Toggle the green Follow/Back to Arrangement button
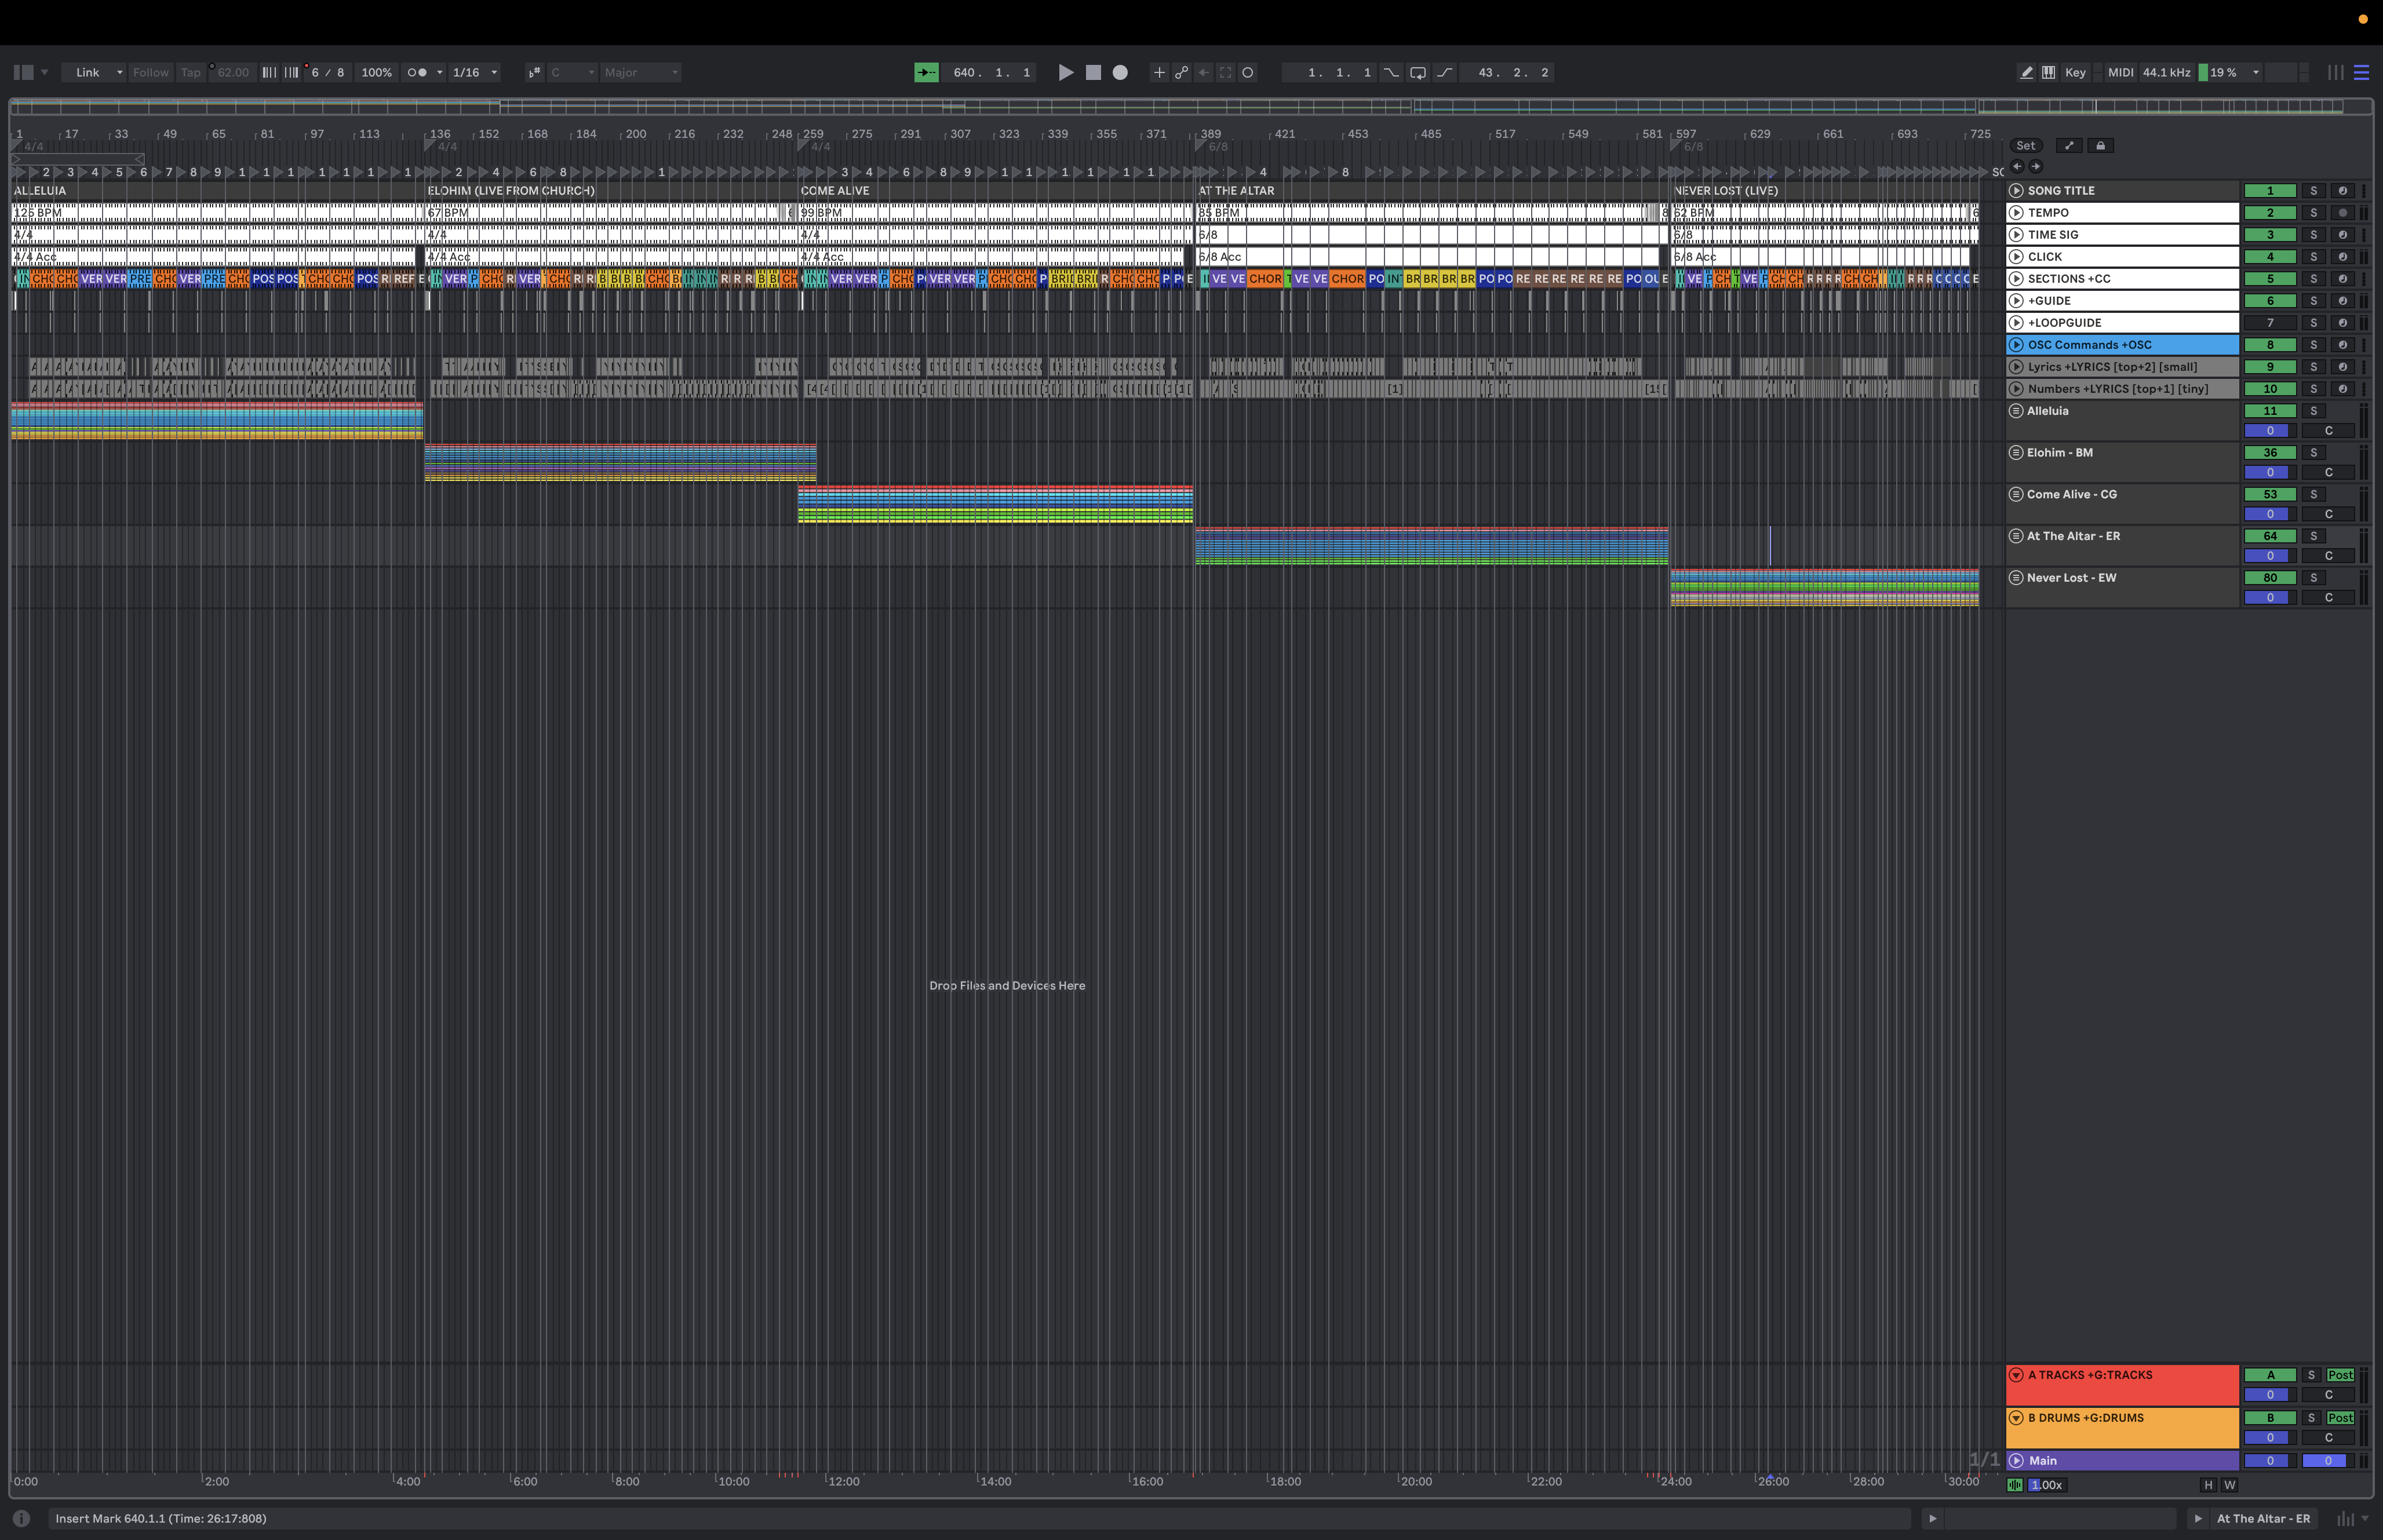The image size is (2383, 1540). pyautogui.click(x=926, y=72)
